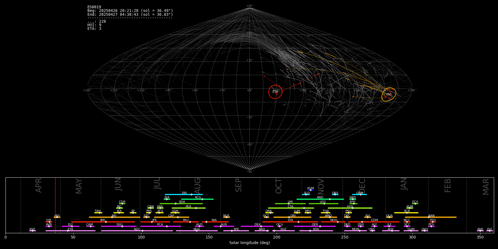Image resolution: width=498 pixels, height=249 pixels.
Task: Select the Beg: 20250426 20:21:28 line
Action: (x=130, y=11)
